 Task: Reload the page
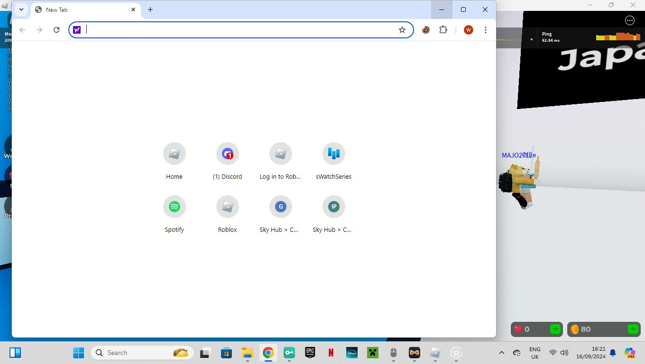coord(56,30)
